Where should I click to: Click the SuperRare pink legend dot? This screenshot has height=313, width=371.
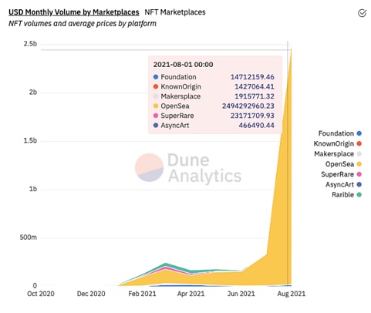click(x=359, y=174)
